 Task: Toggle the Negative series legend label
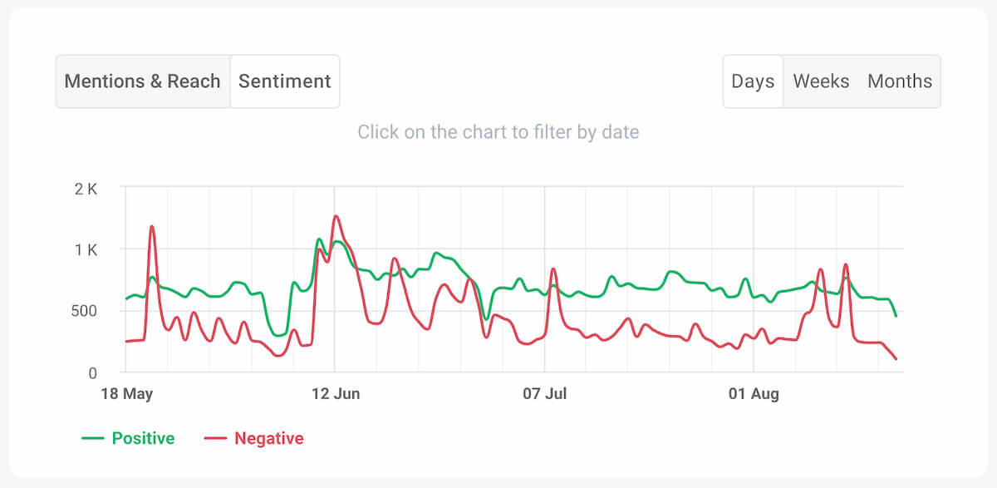[269, 438]
